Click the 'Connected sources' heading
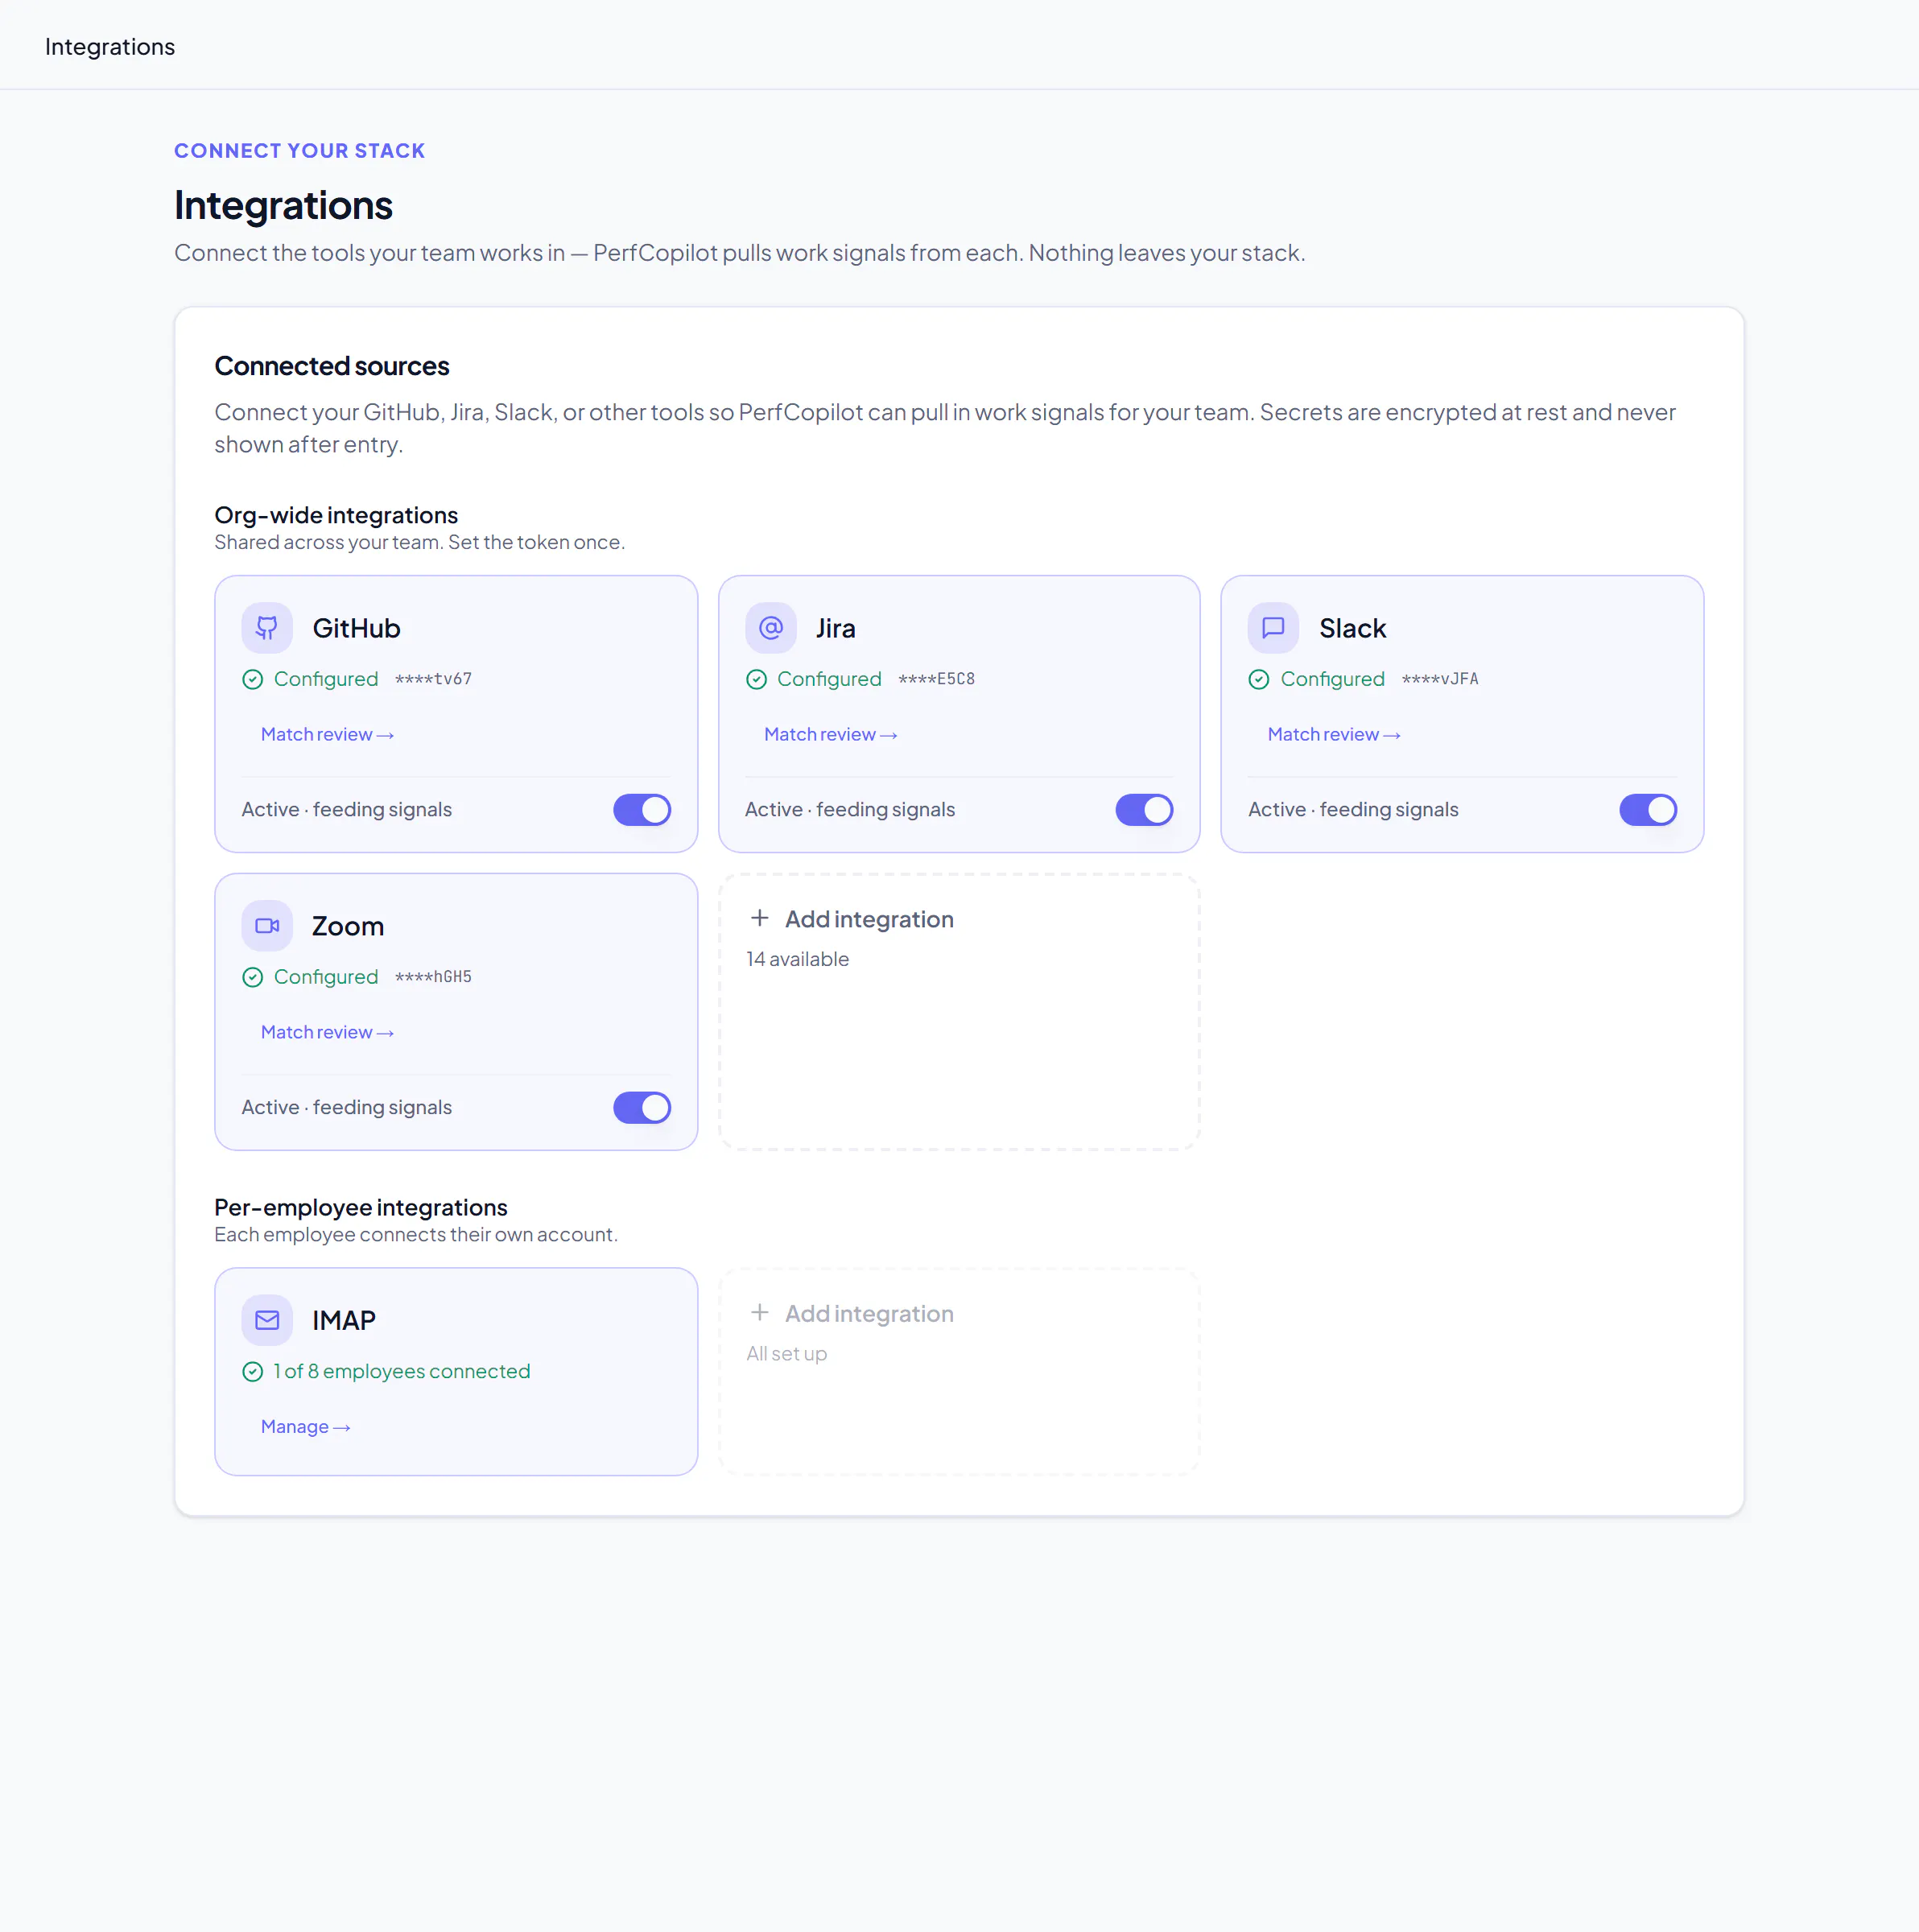Viewport: 1919px width, 1932px height. pos(332,366)
